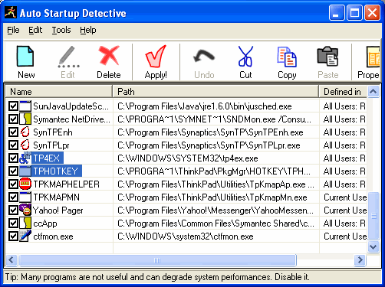
Task: Click the horizontal scrollbar right arrow
Action: click(360, 260)
